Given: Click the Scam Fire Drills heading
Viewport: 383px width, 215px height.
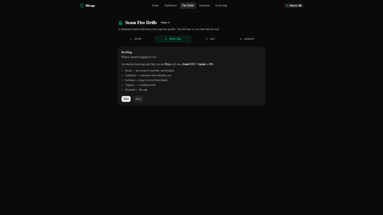Looking at the screenshot, I should pyautogui.click(x=141, y=23).
